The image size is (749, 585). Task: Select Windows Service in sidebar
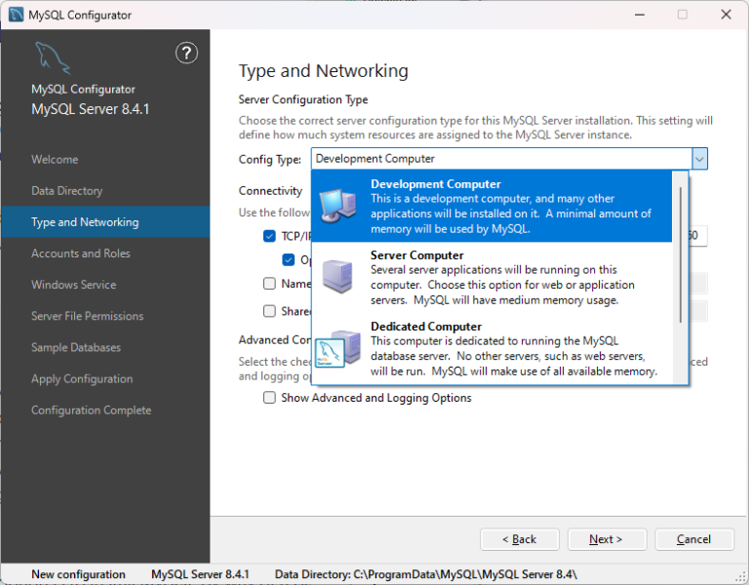coord(73,285)
